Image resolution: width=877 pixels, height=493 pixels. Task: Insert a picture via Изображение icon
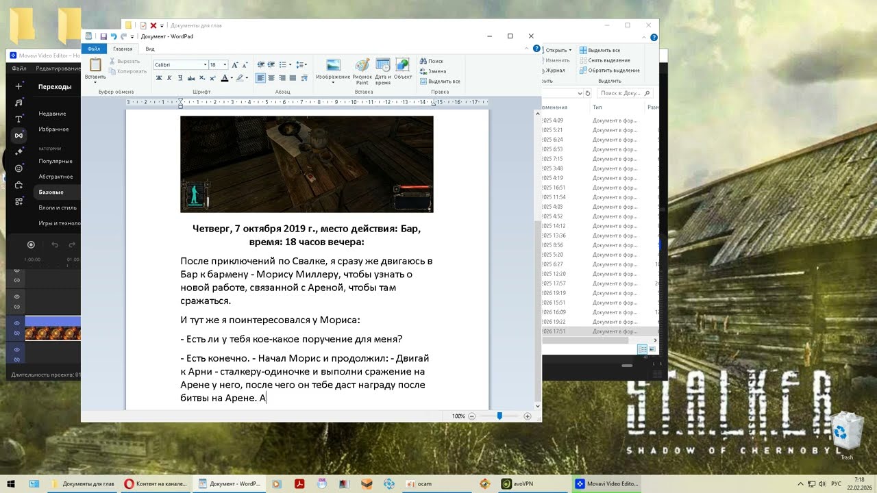333,65
